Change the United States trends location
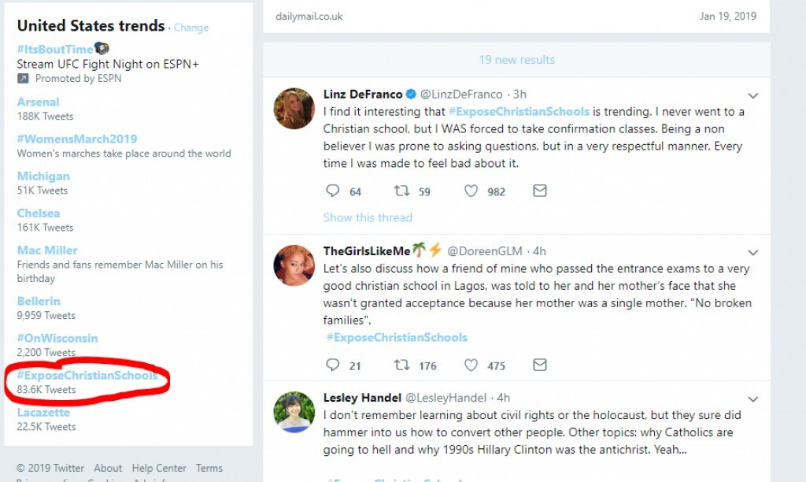The height and width of the screenshot is (482, 806). (191, 27)
